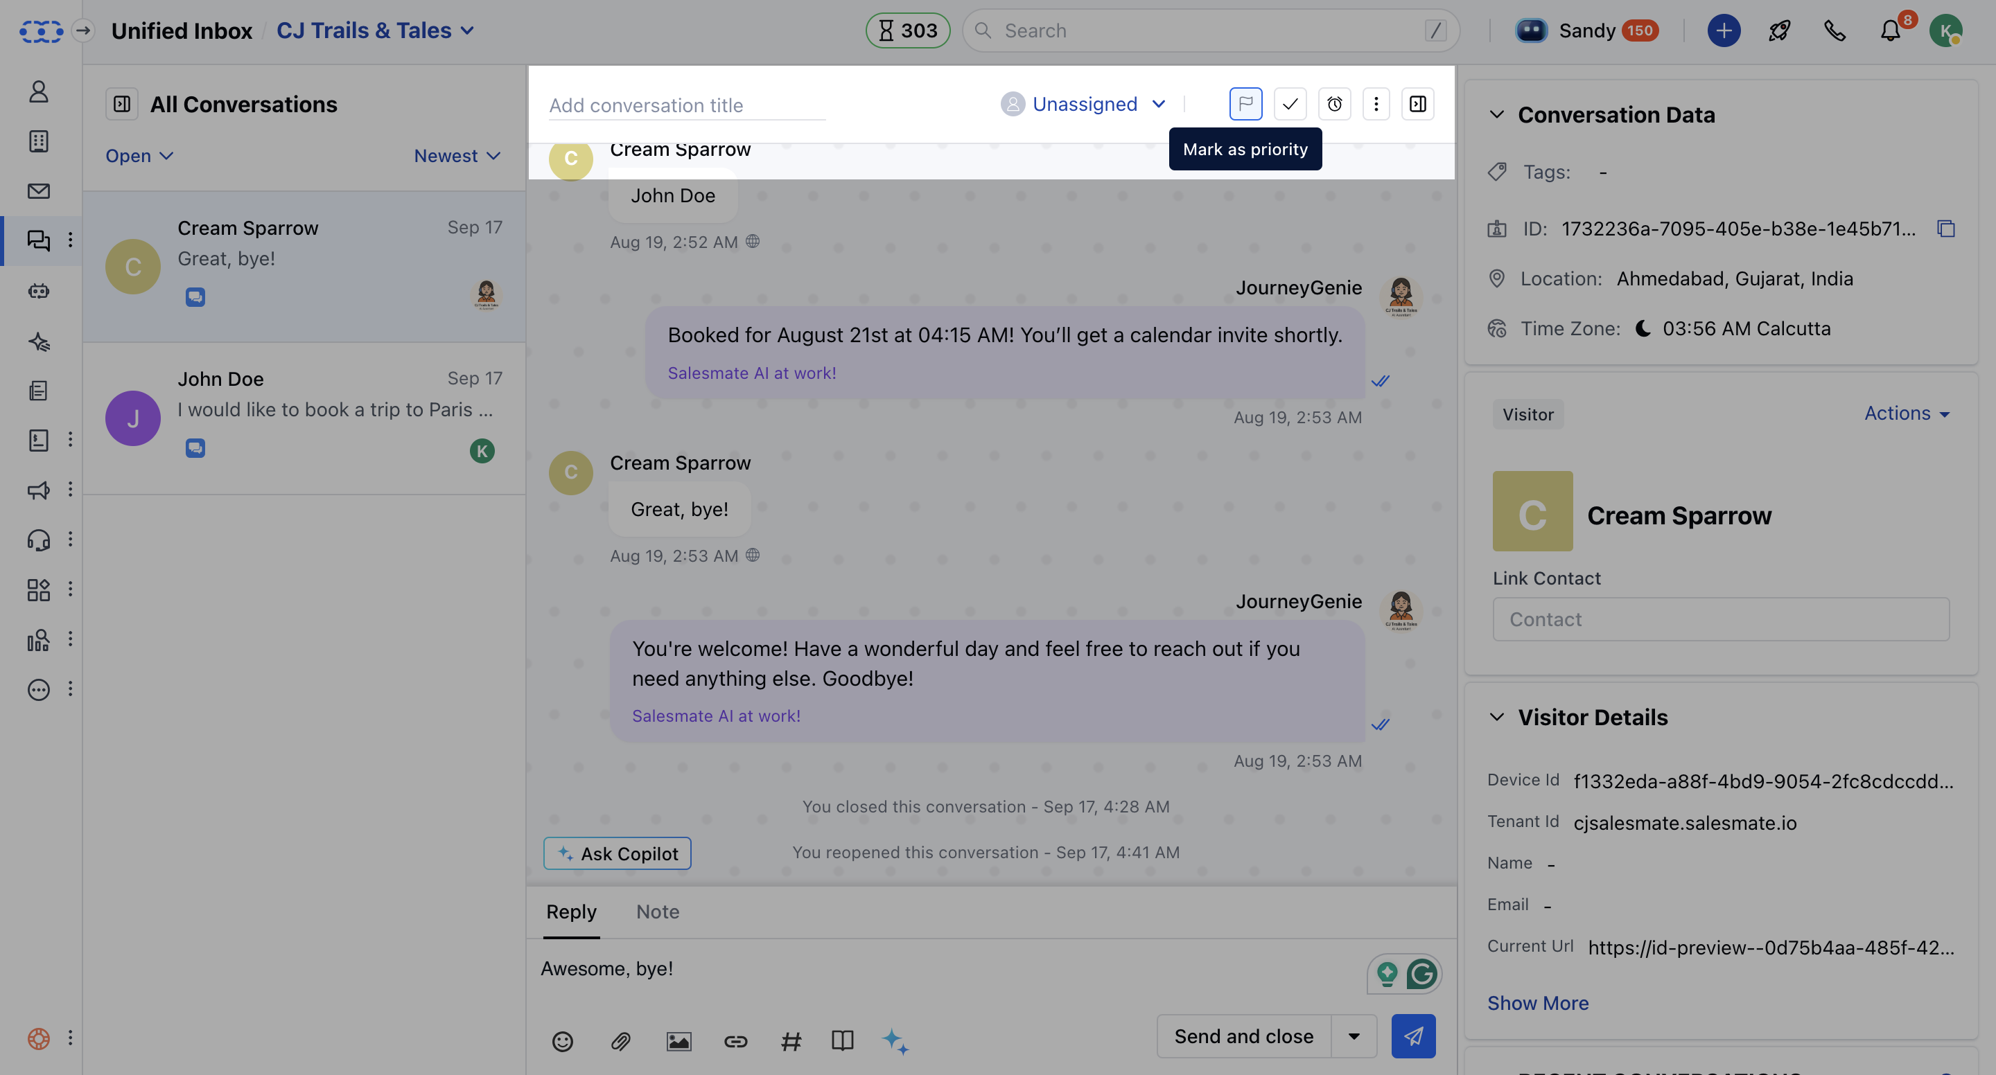Open the emoji picker in the reply toolbar
Viewport: 1996px width, 1075px height.
[563, 1042]
